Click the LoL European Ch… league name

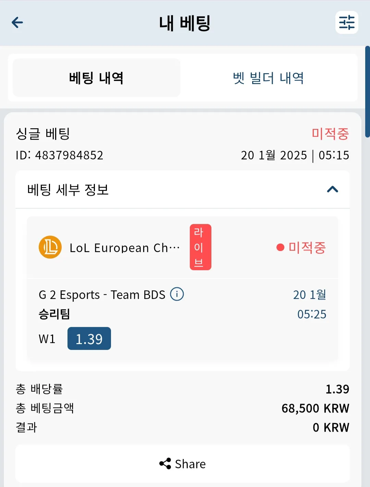(125, 248)
